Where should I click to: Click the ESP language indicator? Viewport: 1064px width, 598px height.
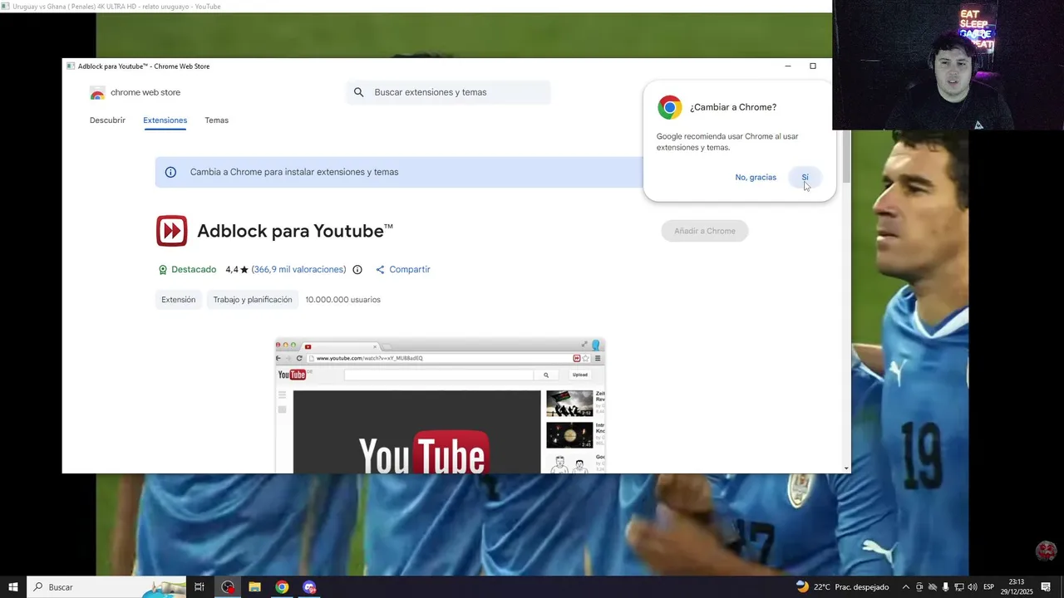click(x=989, y=587)
